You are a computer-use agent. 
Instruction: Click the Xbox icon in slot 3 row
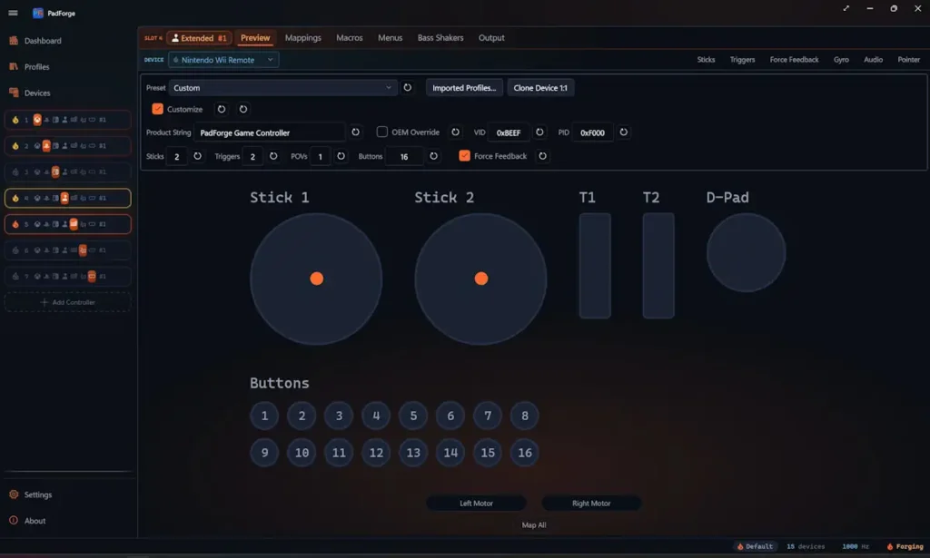coord(36,171)
